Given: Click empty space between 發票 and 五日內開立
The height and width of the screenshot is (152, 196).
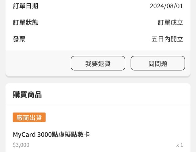Looking at the screenshot, I should coord(88,39).
